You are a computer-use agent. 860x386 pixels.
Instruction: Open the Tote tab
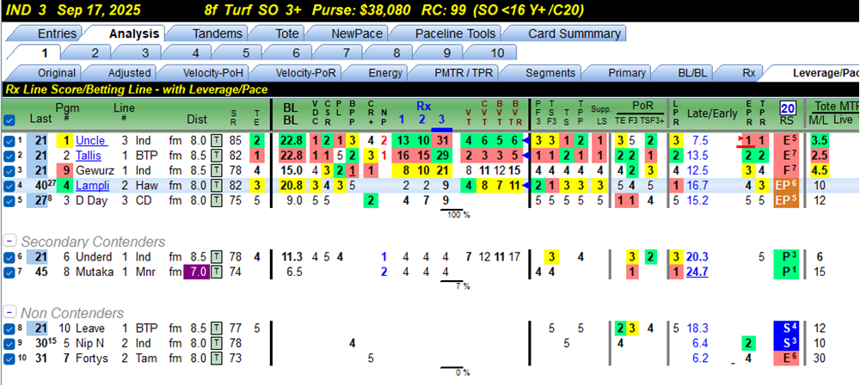tap(287, 34)
